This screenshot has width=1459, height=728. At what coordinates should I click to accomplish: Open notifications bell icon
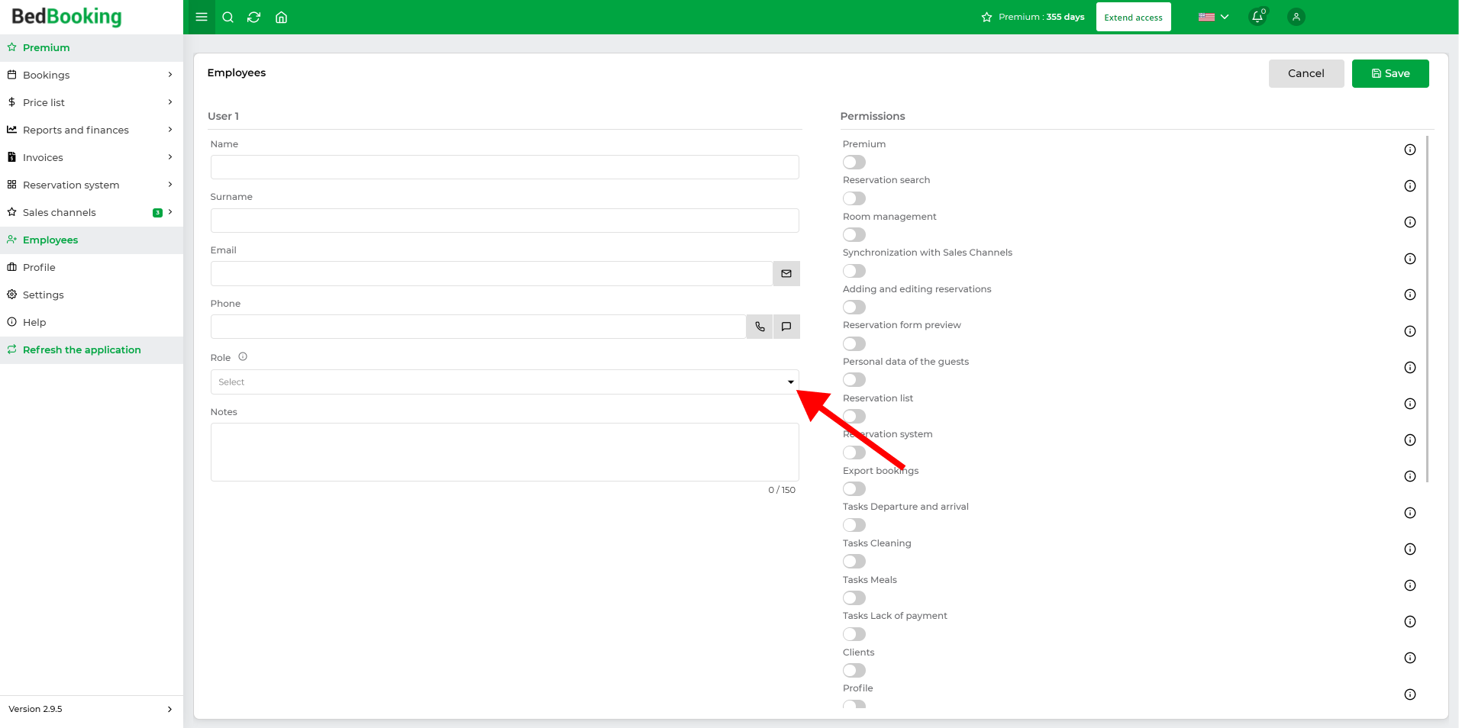(1257, 16)
